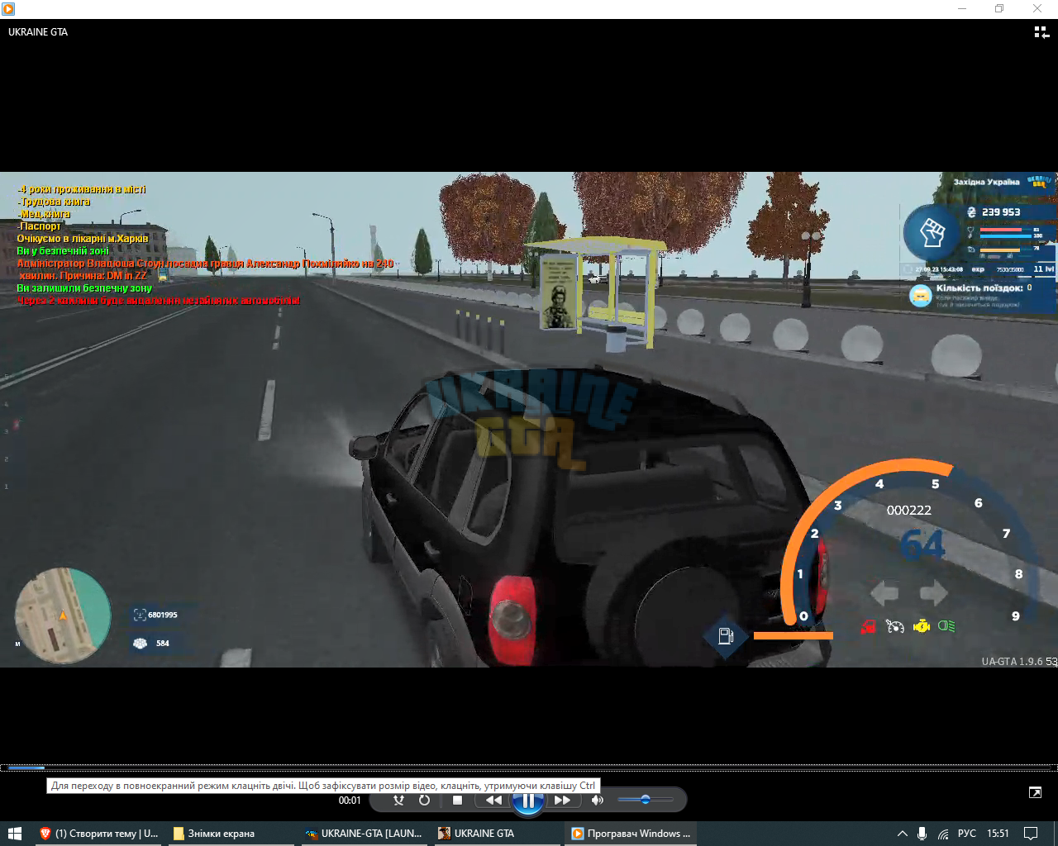Screen dimensions: 1058x846
Task: Switch to UKRAINE-GTA launcher taskbar item
Action: point(365,833)
